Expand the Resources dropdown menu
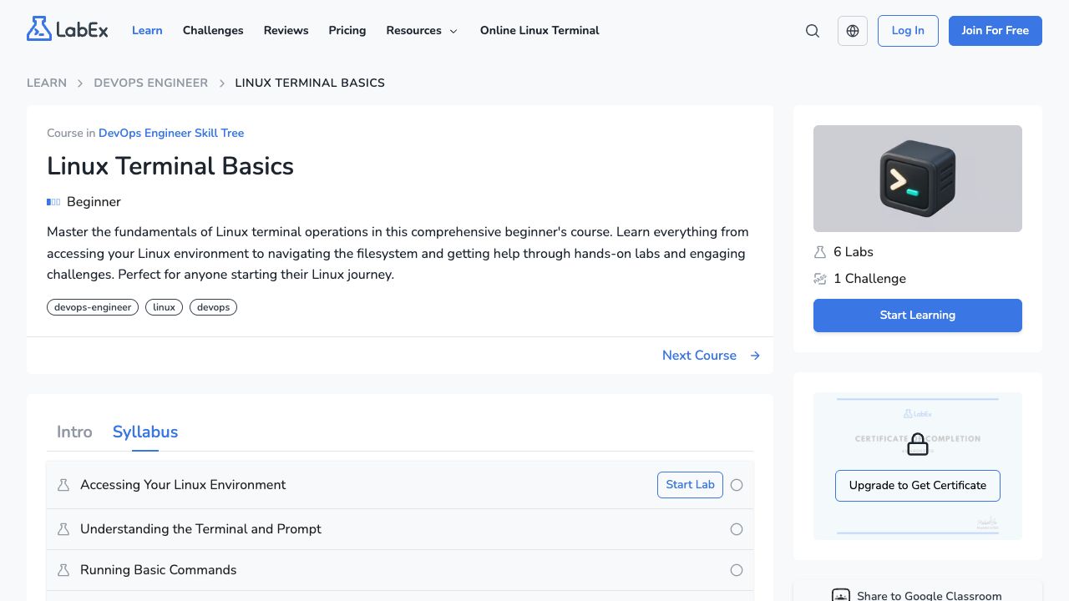The height and width of the screenshot is (601, 1069). (x=422, y=31)
